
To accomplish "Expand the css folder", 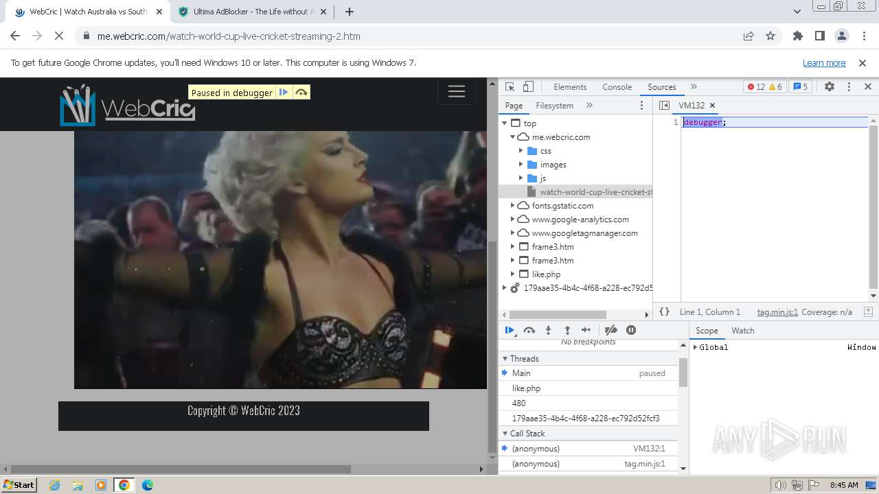I will [x=521, y=151].
